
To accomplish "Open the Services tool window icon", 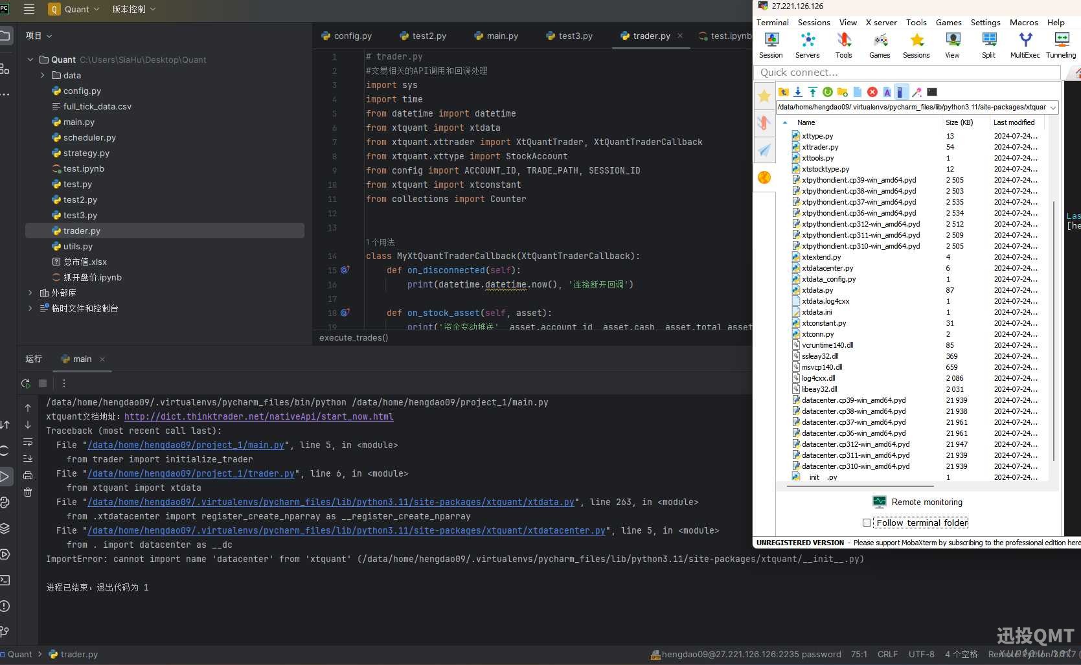I will click(x=5, y=554).
